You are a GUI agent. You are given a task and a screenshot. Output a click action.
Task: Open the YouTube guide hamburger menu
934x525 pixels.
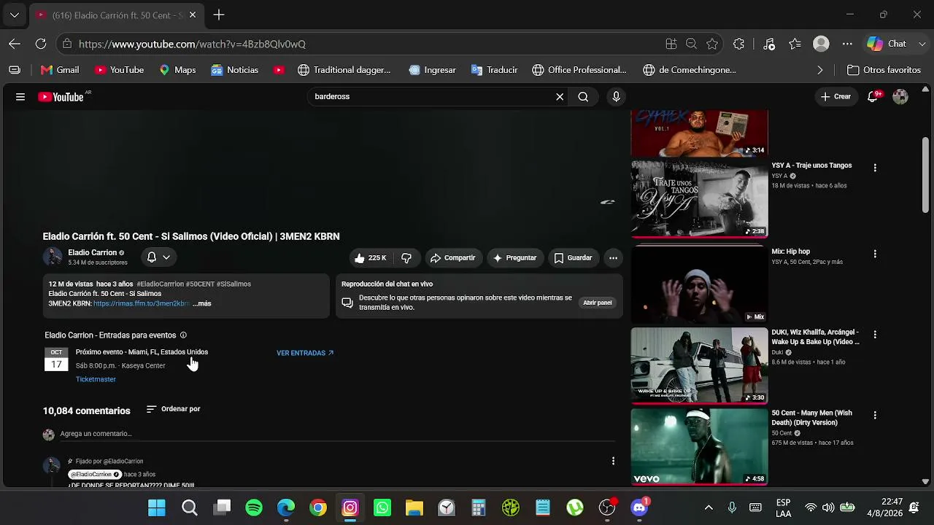(20, 97)
